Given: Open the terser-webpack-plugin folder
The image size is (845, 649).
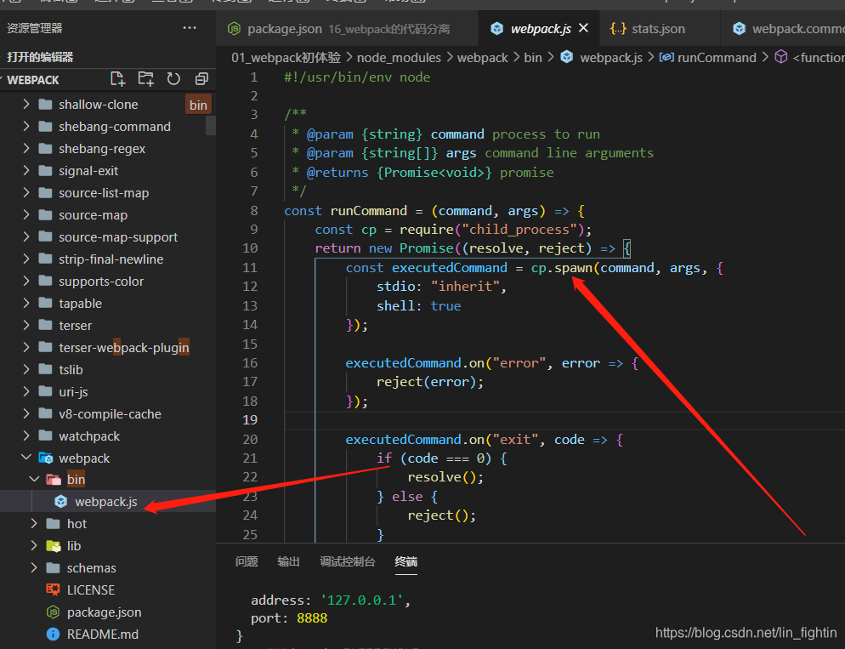Looking at the screenshot, I should [124, 348].
